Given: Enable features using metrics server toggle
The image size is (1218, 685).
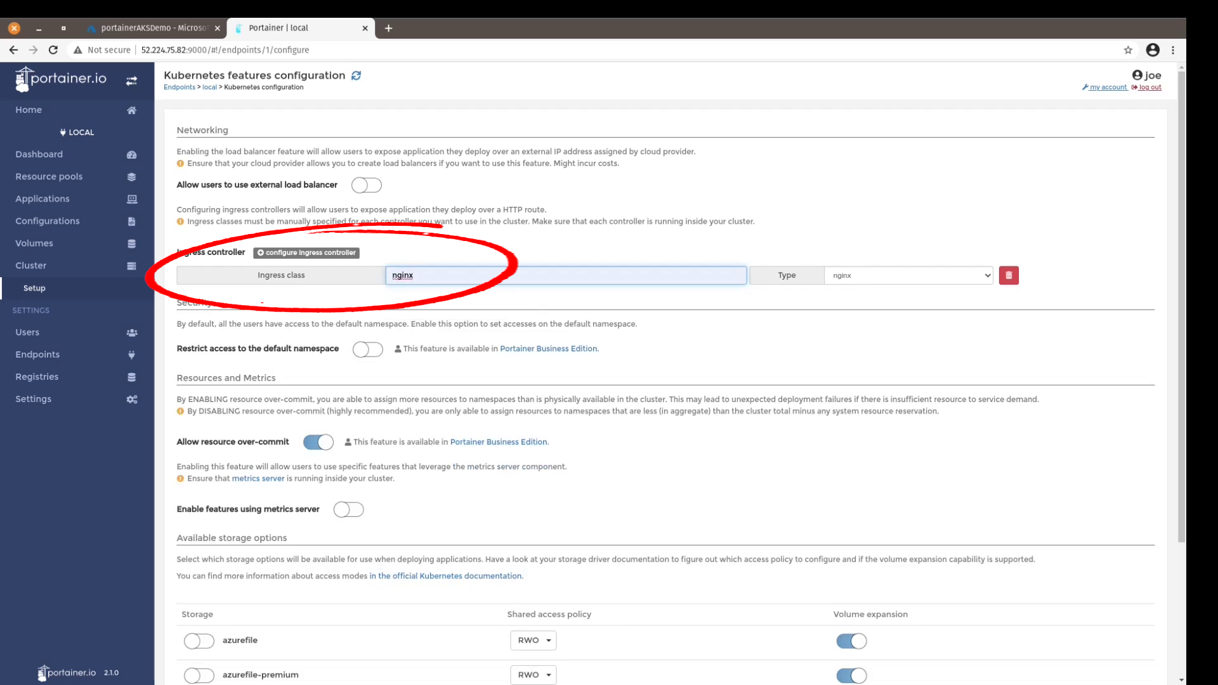Looking at the screenshot, I should click(x=348, y=509).
